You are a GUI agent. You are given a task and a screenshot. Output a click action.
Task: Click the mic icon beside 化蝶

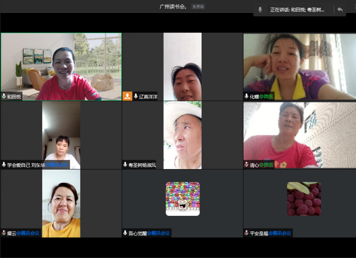[x=247, y=96]
